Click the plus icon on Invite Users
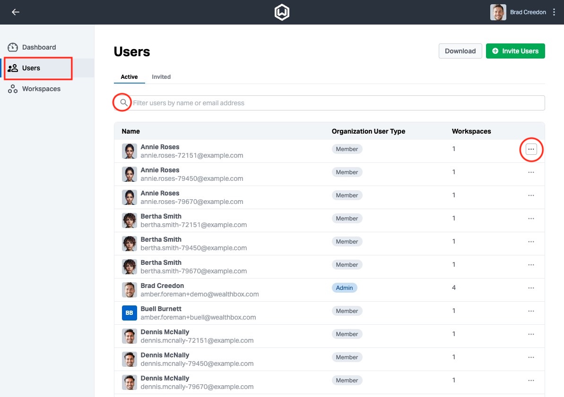This screenshot has width=564, height=397. pos(495,51)
